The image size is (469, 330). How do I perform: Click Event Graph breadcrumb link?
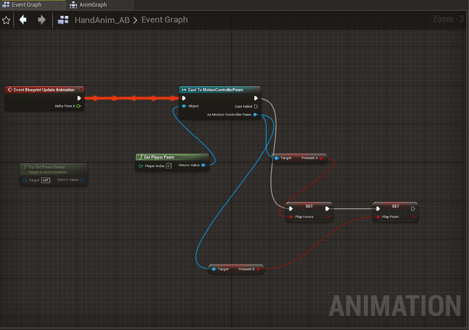coord(165,20)
